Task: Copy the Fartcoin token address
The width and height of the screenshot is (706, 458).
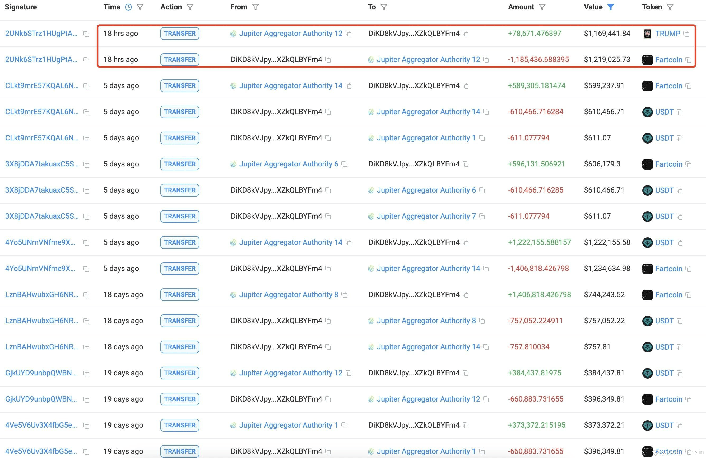Action: (688, 60)
